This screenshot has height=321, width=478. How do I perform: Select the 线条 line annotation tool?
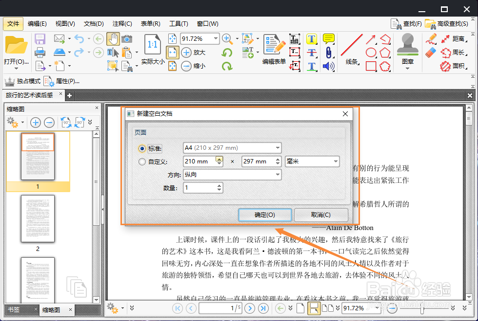pos(352,47)
